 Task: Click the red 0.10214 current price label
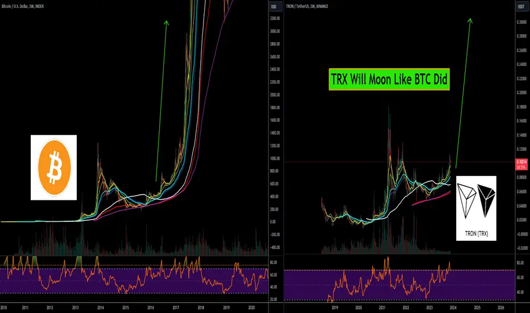pyautogui.click(x=521, y=164)
